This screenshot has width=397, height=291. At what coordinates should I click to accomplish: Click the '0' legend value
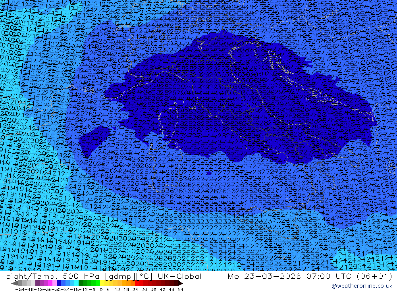coord(101,289)
